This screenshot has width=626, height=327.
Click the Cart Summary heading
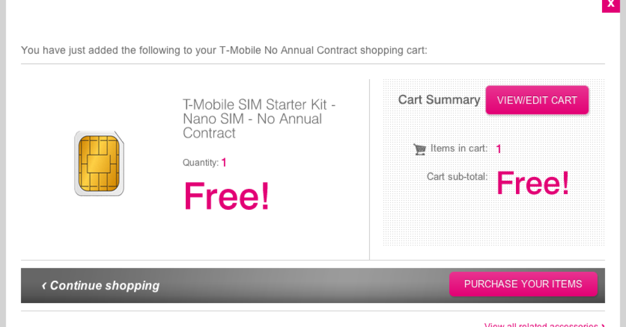(439, 100)
